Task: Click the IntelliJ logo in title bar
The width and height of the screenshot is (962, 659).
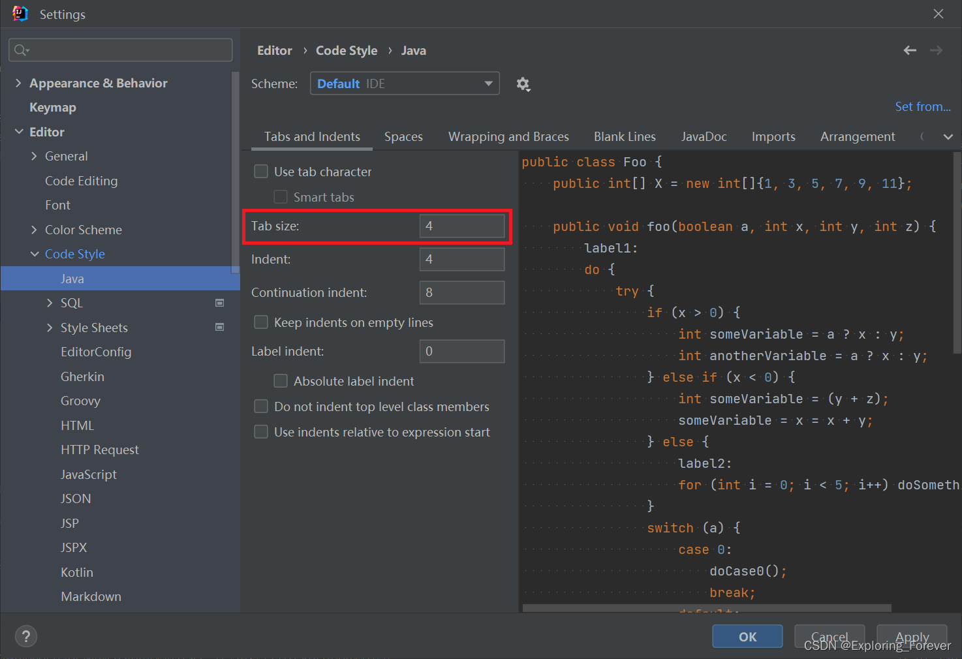Action: pos(20,14)
